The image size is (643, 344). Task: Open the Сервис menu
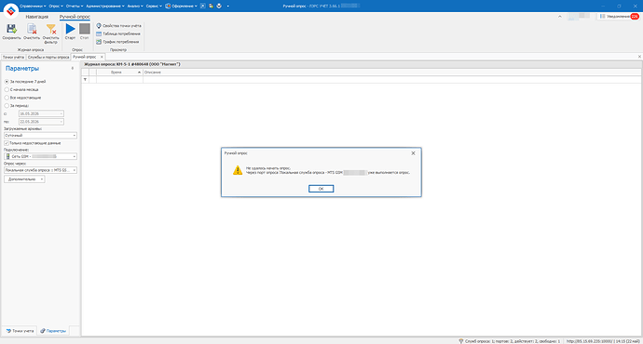[154, 7]
